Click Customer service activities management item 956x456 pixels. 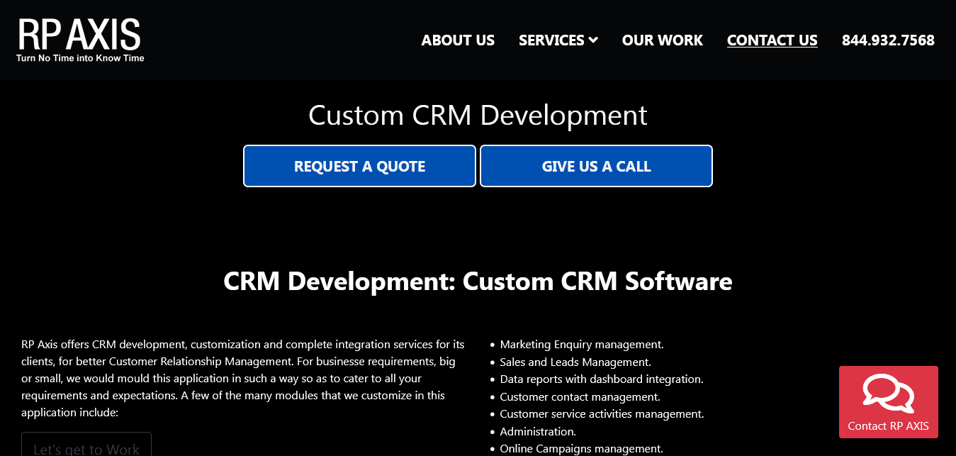(x=602, y=414)
